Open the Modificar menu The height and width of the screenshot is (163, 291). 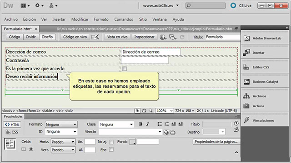(80, 19)
